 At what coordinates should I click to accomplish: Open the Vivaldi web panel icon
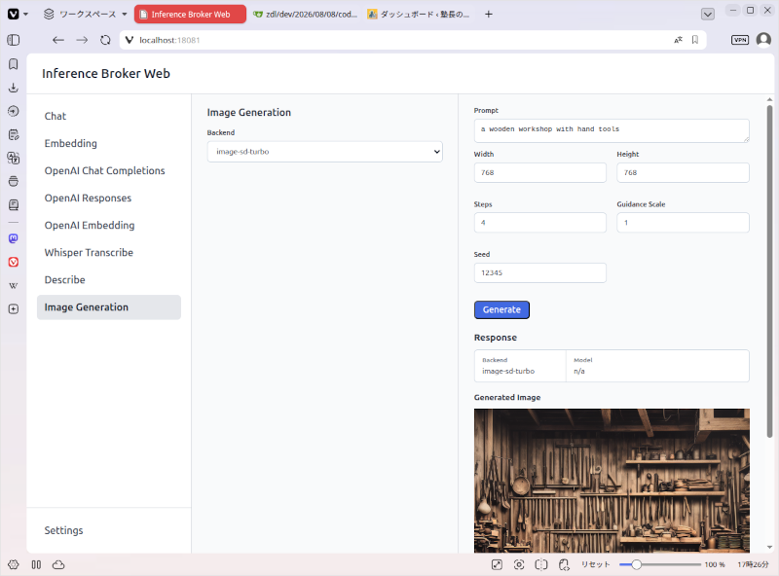point(14,262)
